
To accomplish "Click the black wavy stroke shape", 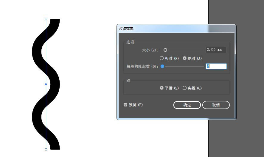I will coord(55,84).
